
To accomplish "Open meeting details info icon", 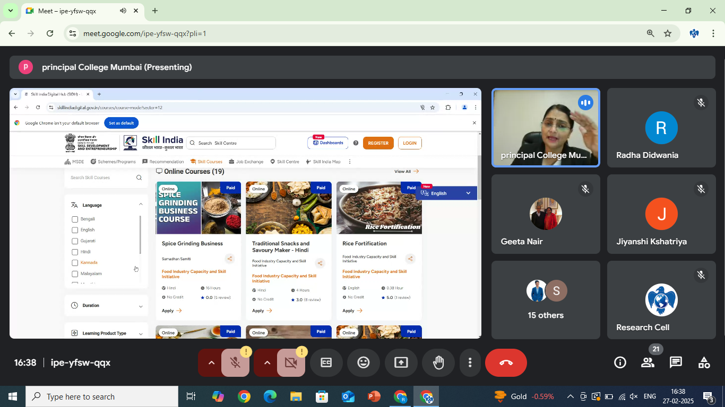I will (619, 362).
